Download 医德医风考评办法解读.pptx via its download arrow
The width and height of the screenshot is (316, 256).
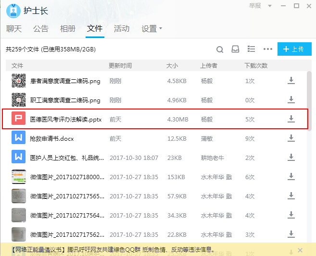click(x=291, y=119)
